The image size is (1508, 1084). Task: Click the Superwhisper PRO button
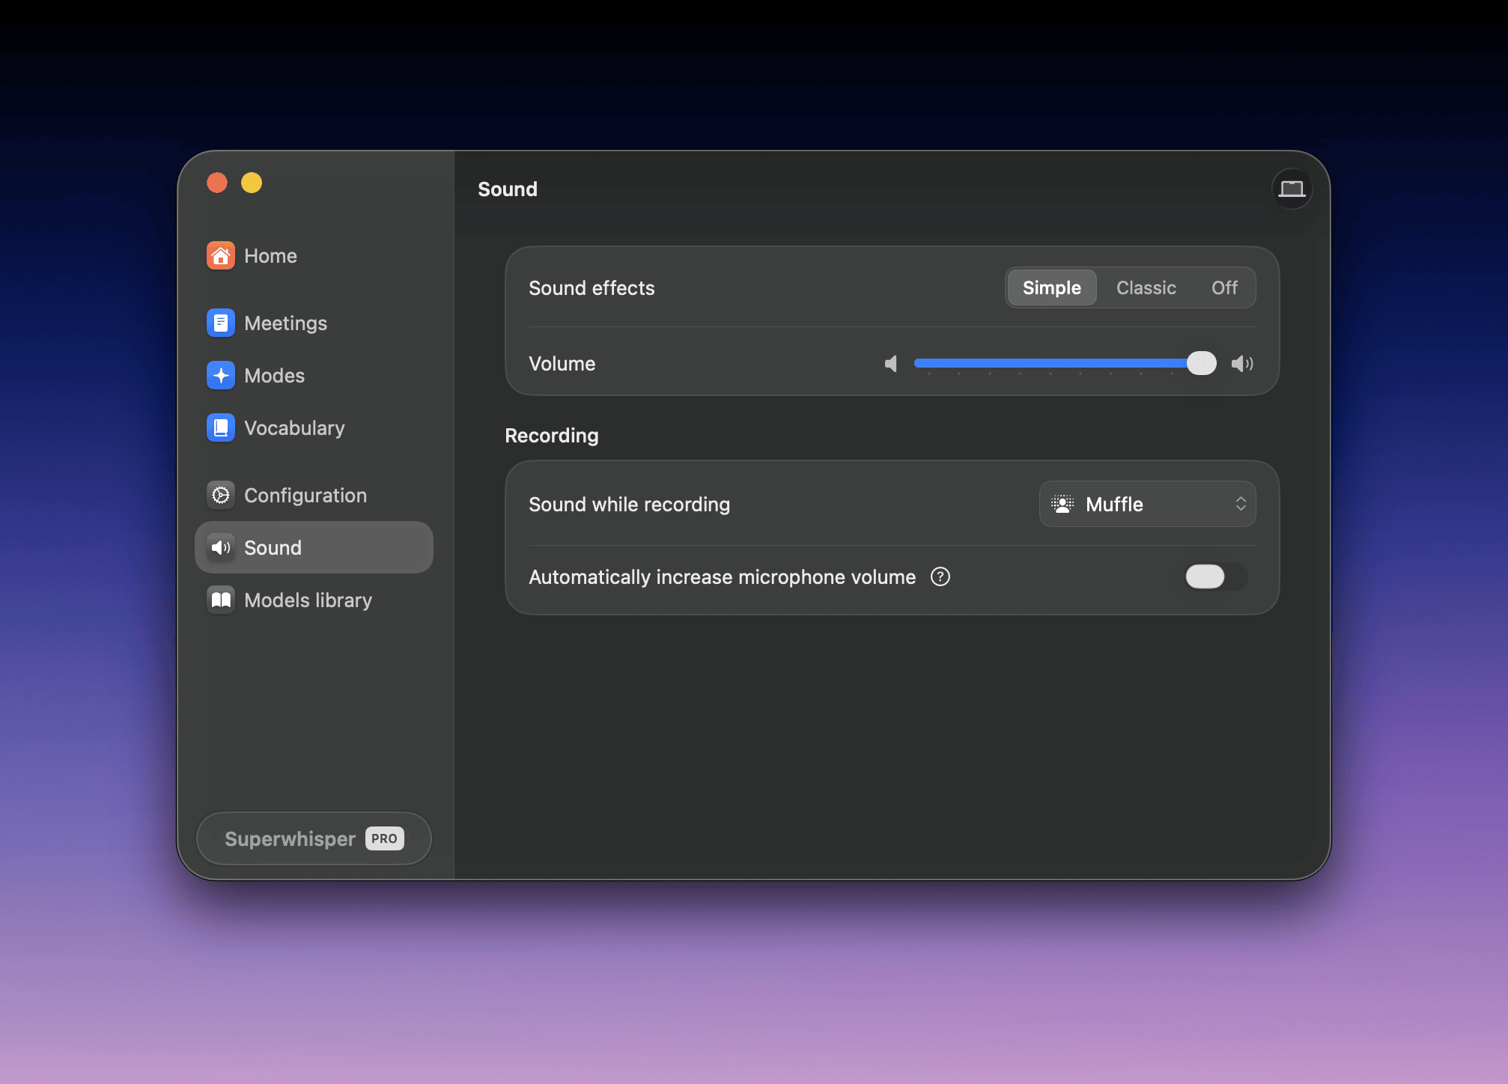[314, 838]
